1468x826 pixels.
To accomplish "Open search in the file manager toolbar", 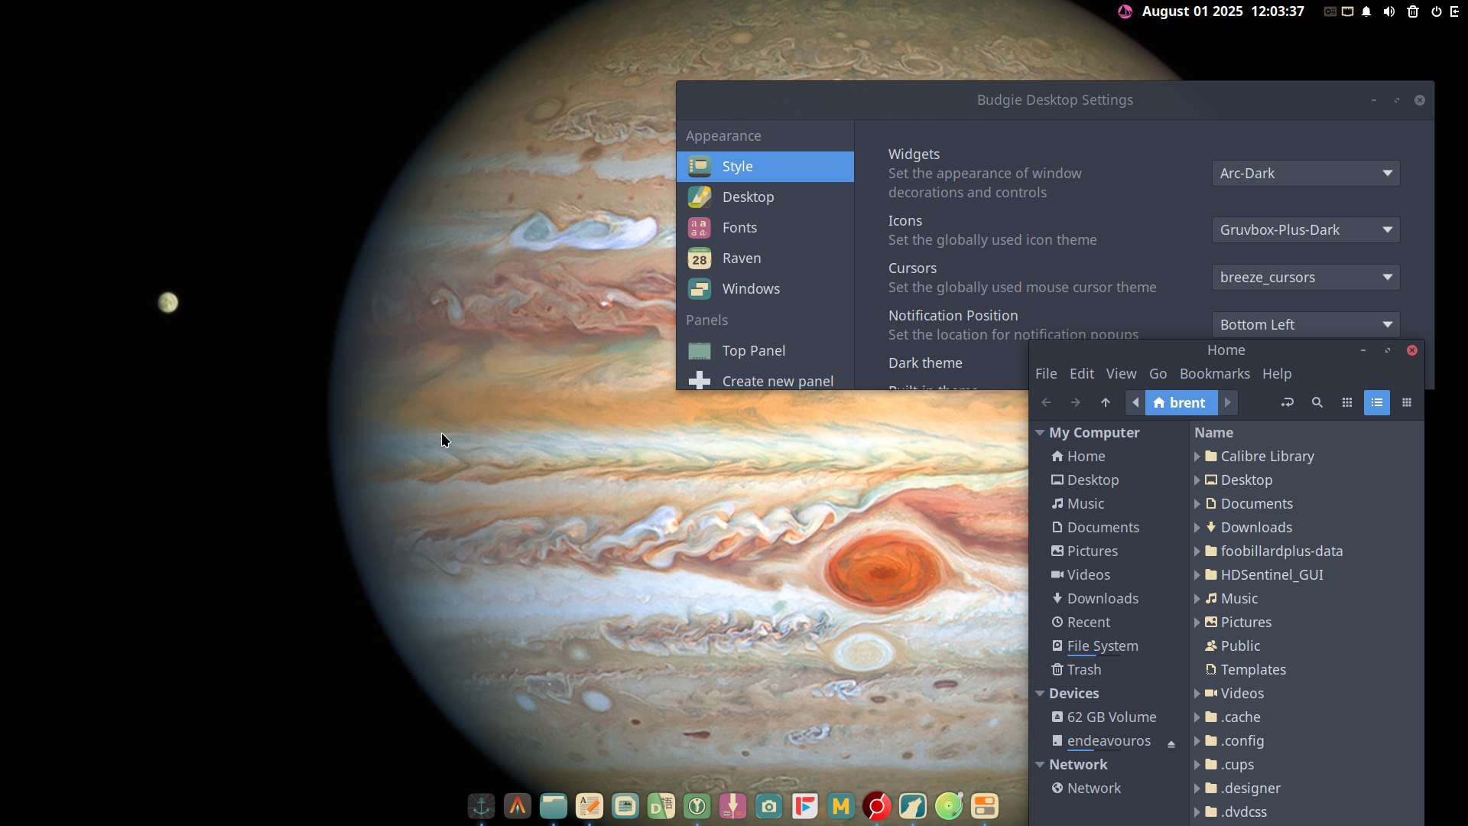I will (1317, 402).
